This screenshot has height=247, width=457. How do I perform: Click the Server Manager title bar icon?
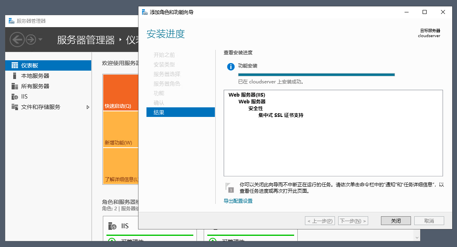point(11,21)
